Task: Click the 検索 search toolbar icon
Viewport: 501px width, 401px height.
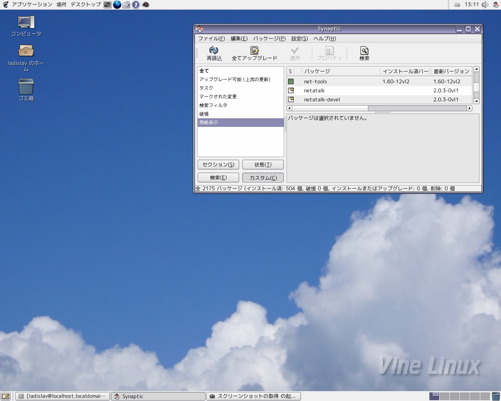Action: click(x=364, y=51)
